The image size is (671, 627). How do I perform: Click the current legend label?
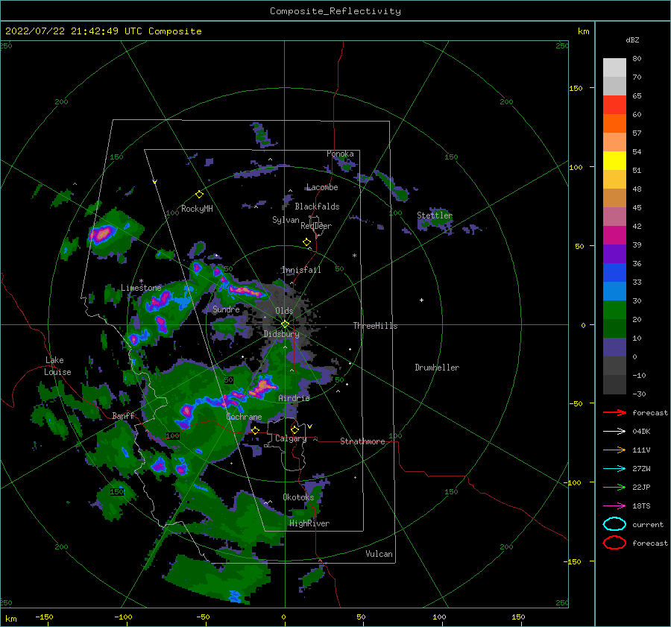[x=648, y=525]
